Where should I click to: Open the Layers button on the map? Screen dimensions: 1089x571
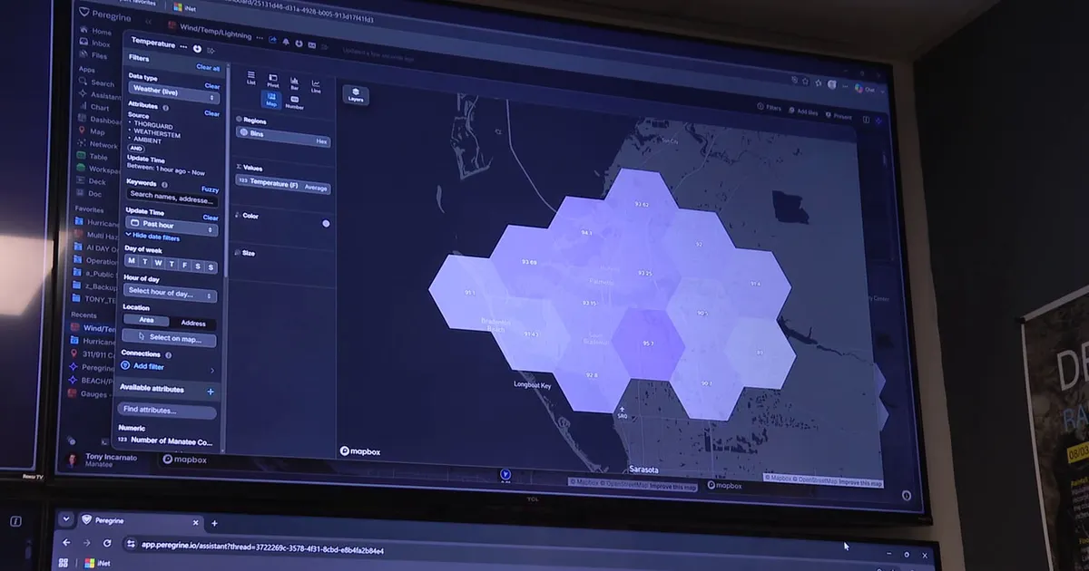(356, 94)
